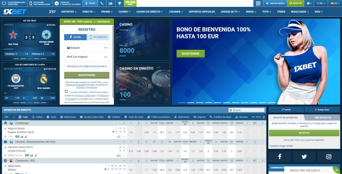Image resolution: width=342 pixels, height=174 pixels.
Task: Open the settings gear dropdown
Action: [x=309, y=3]
